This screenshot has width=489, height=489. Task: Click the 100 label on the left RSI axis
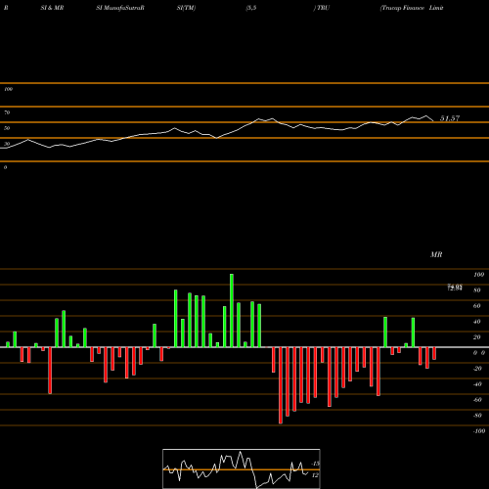(8, 89)
